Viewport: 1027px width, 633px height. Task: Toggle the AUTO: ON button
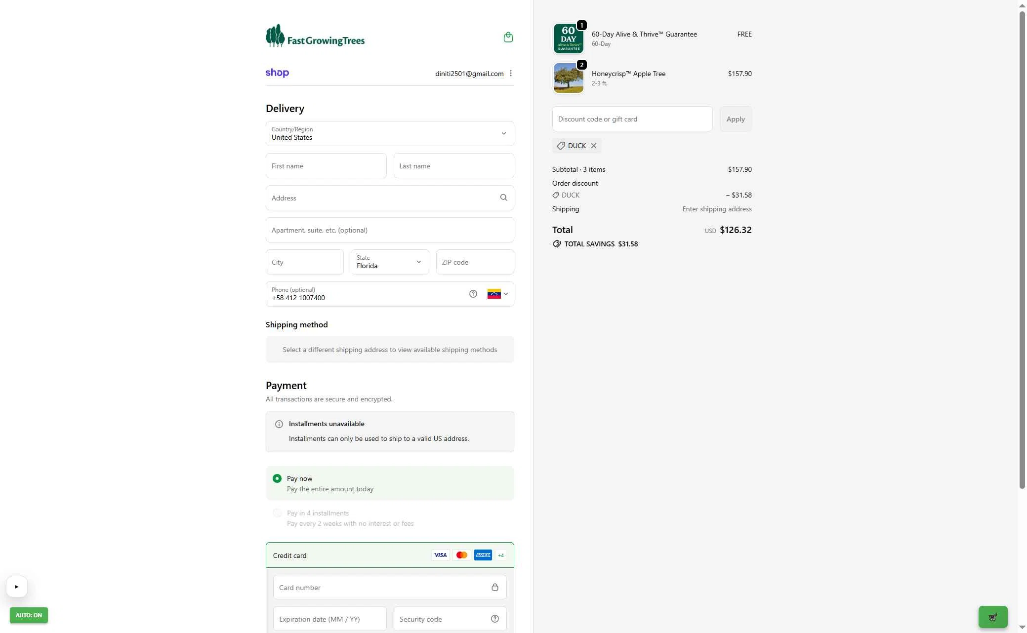pos(29,616)
